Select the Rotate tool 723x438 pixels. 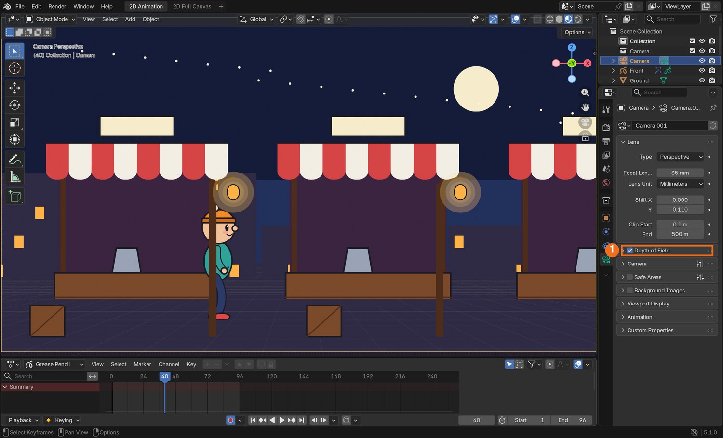[x=15, y=105]
